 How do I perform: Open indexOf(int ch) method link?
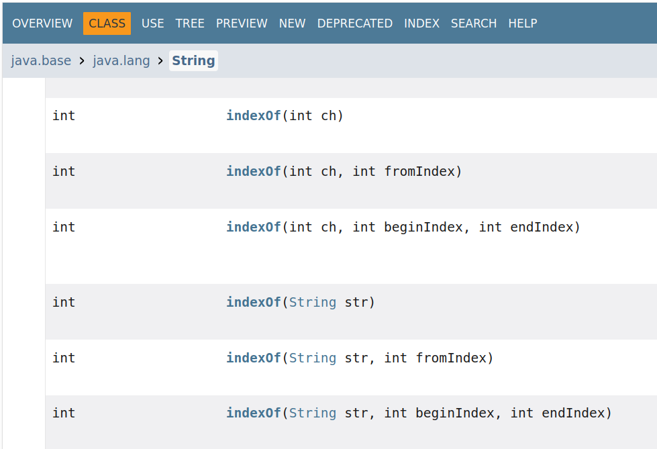[253, 115]
